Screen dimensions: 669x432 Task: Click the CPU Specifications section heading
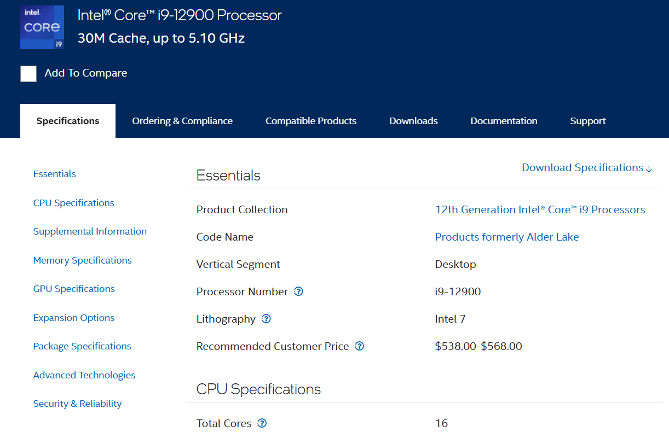point(258,389)
